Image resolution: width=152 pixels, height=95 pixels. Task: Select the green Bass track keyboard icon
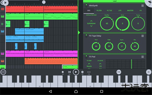[3, 16]
